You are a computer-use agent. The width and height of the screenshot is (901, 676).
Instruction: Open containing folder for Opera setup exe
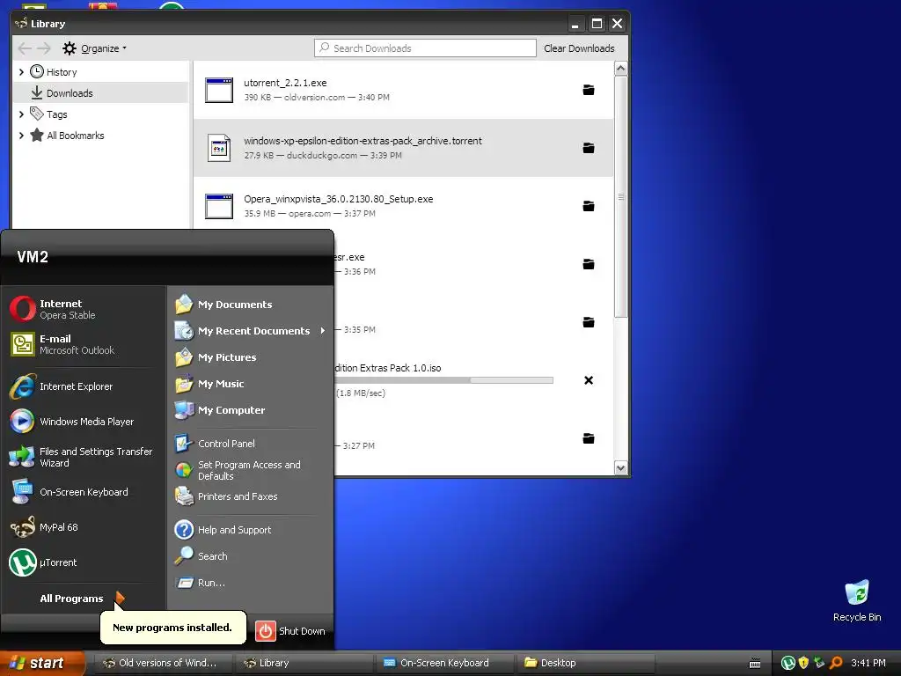click(589, 206)
